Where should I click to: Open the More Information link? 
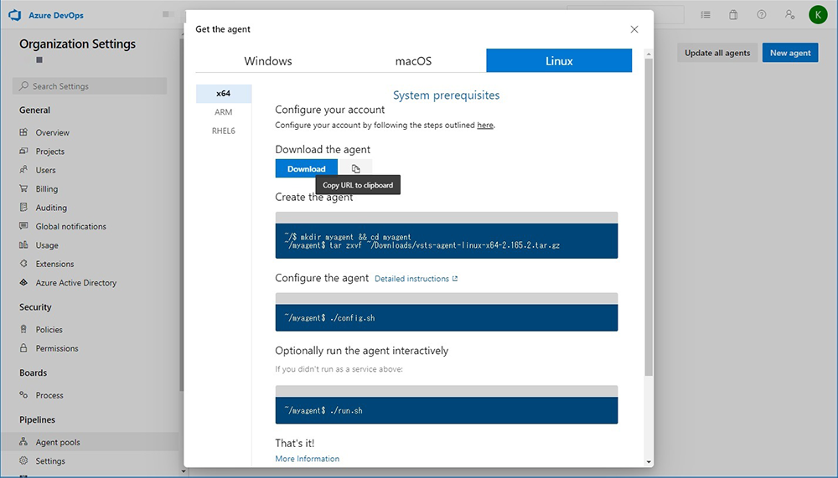click(x=308, y=459)
